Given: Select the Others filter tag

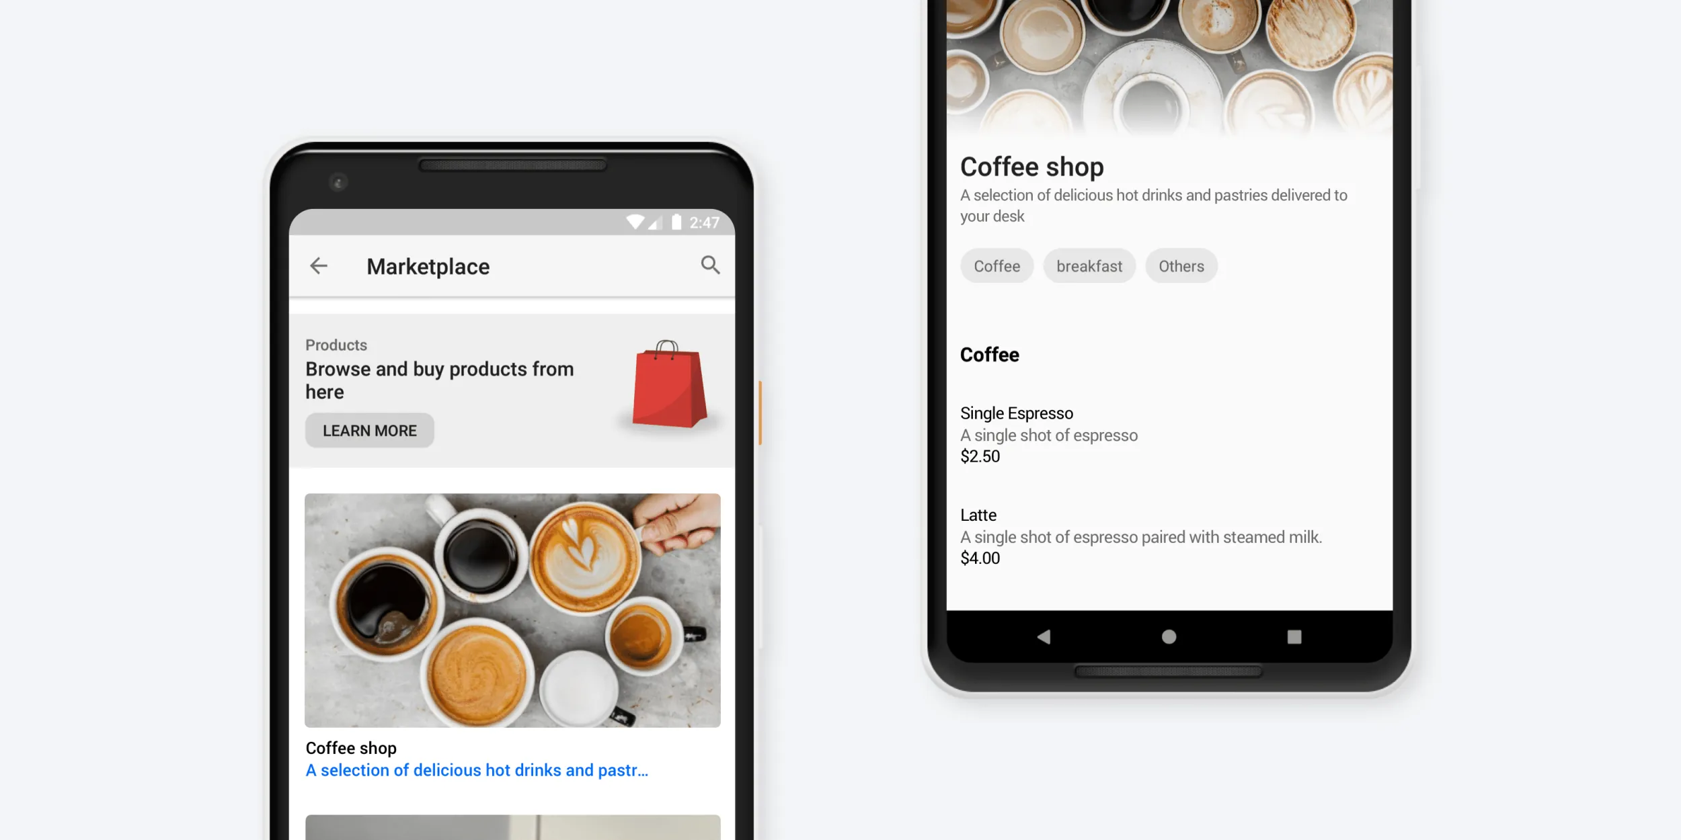Looking at the screenshot, I should [1180, 265].
